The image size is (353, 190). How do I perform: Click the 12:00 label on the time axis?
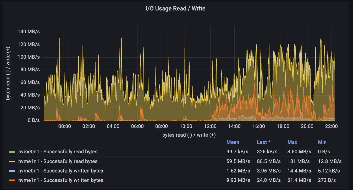(x=210, y=126)
